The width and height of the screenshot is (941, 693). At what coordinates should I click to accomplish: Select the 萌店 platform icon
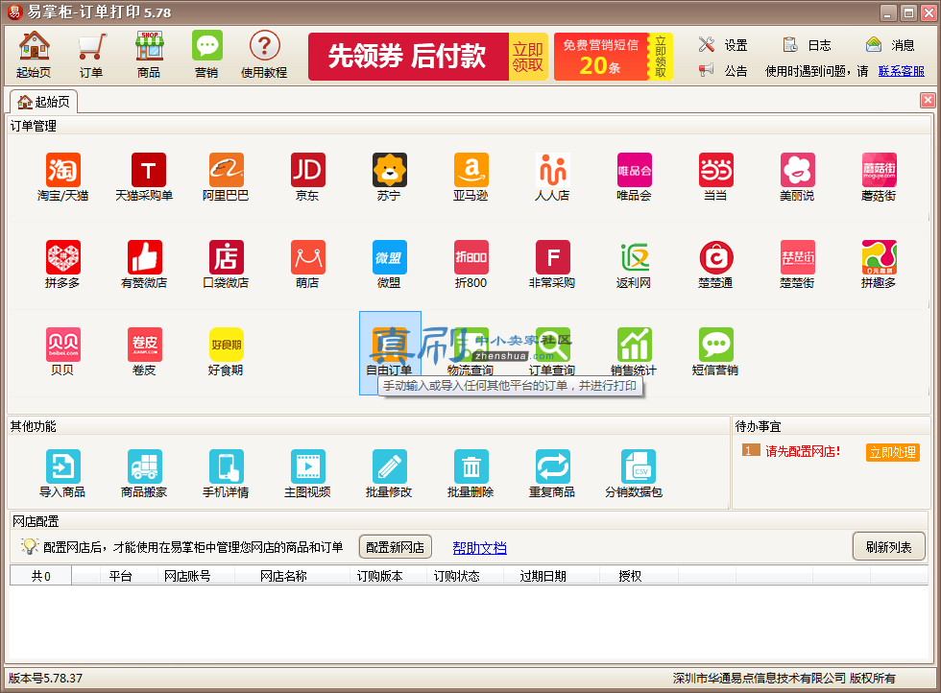click(x=307, y=265)
